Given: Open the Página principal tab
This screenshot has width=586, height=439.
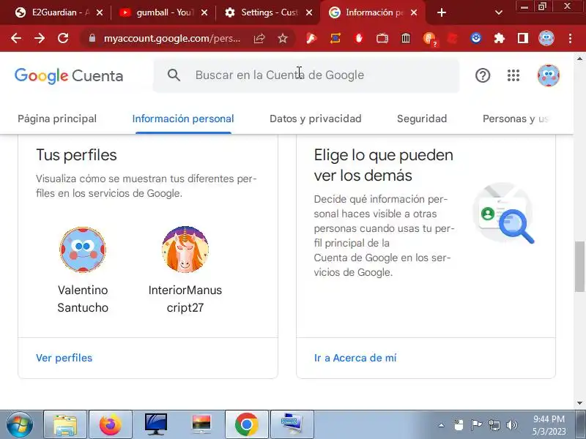Looking at the screenshot, I should point(57,119).
